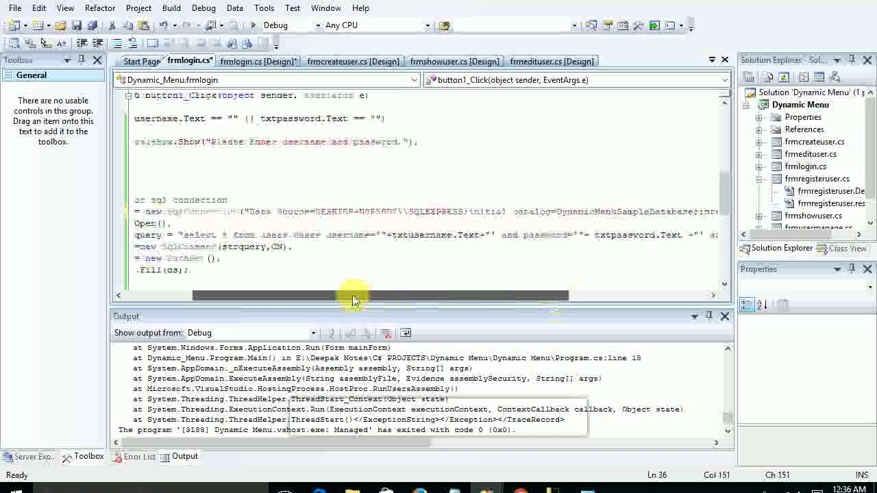Switch Properties panel to Categorized view
Image resolution: width=877 pixels, height=493 pixels.
(x=747, y=305)
